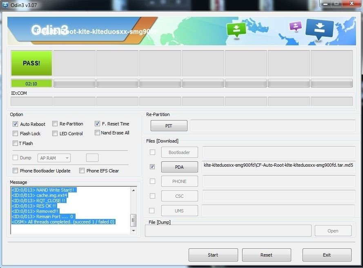Screen dimensions: 363x268
Task: Toggle the Auto Reboot checkbox
Action: pyautogui.click(x=15, y=124)
